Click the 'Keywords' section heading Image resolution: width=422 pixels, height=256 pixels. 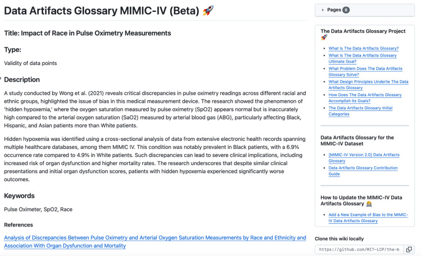tap(19, 196)
